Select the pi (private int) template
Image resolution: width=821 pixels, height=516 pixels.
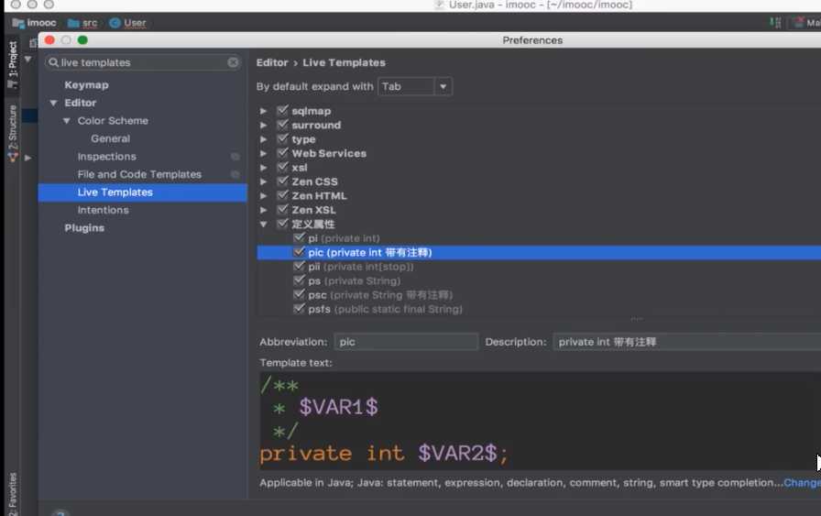coord(344,238)
